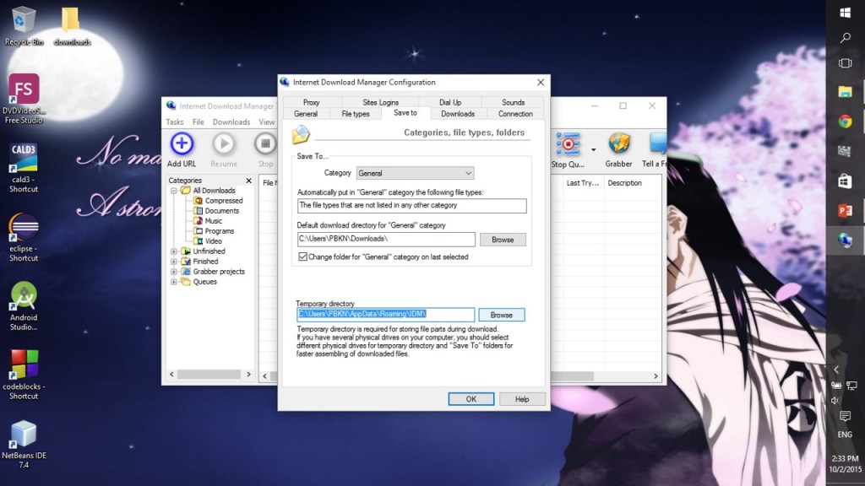Select the Music category in tree
865x486 pixels.
pos(214,221)
